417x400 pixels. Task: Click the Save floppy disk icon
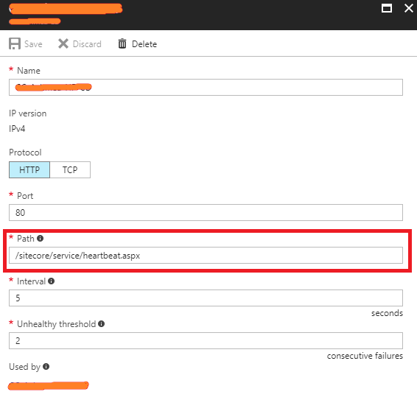[x=15, y=43]
